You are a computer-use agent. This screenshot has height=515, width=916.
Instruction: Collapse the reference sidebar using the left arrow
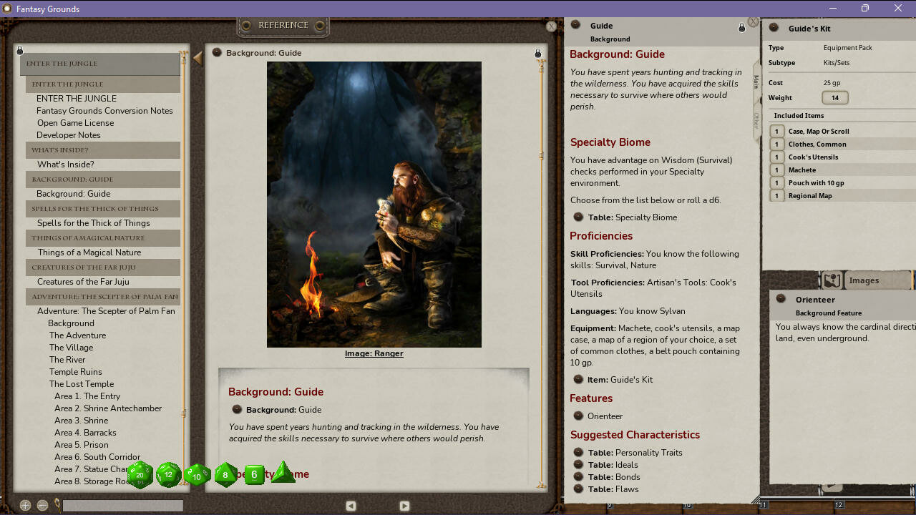198,58
